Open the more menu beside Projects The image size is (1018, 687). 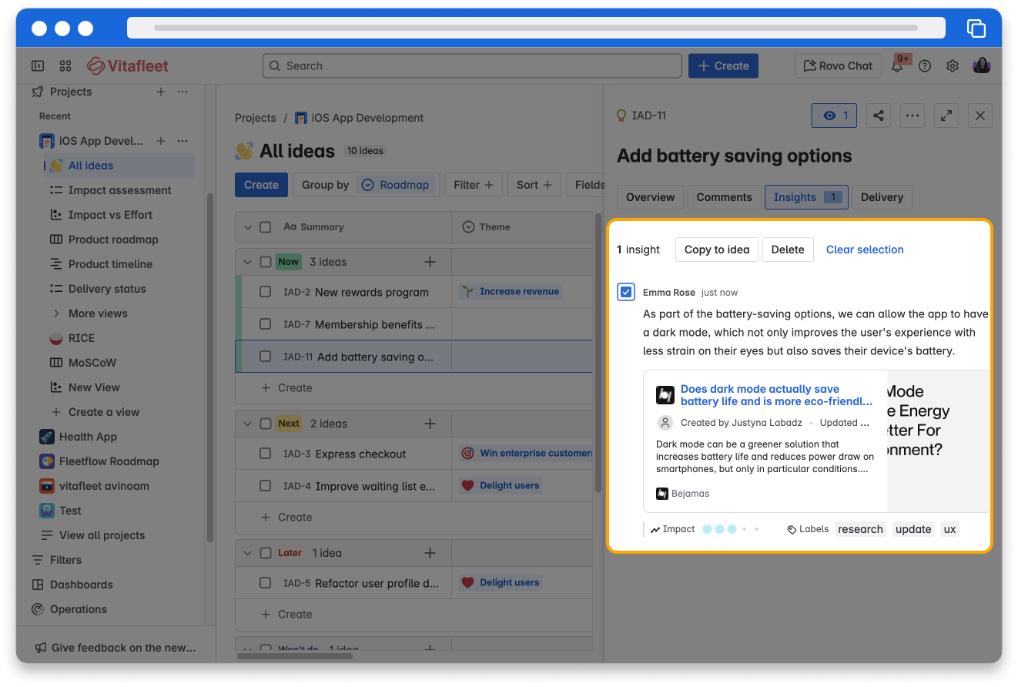pos(183,92)
